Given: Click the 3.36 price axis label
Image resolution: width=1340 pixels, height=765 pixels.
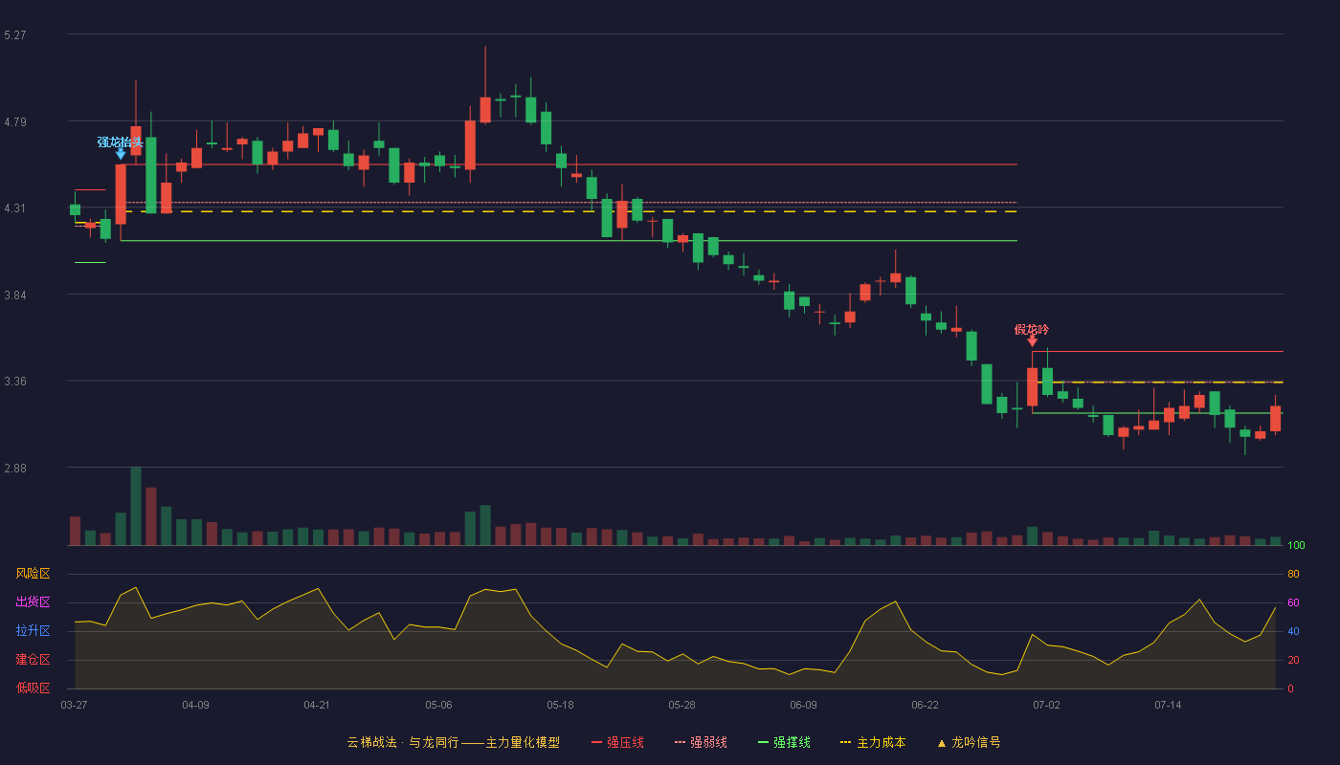Looking at the screenshot, I should [x=15, y=382].
